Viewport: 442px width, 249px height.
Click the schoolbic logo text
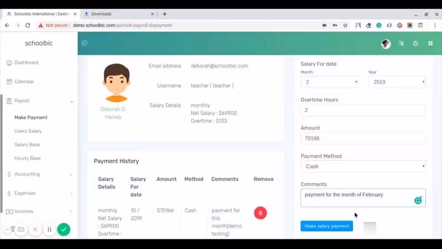coord(39,43)
